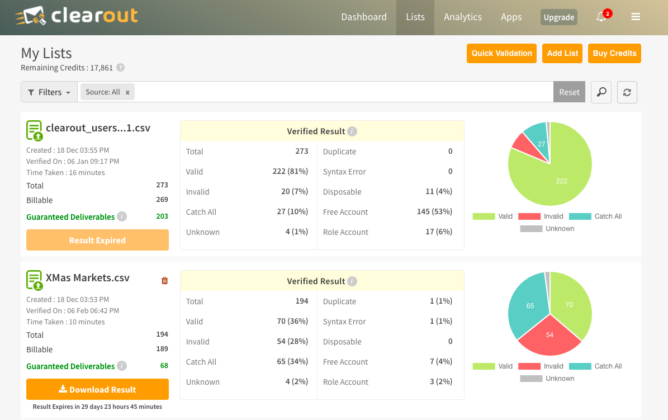Viewport: 668px width, 420px height.
Task: View Remaining Credits help info icon
Action: [121, 67]
